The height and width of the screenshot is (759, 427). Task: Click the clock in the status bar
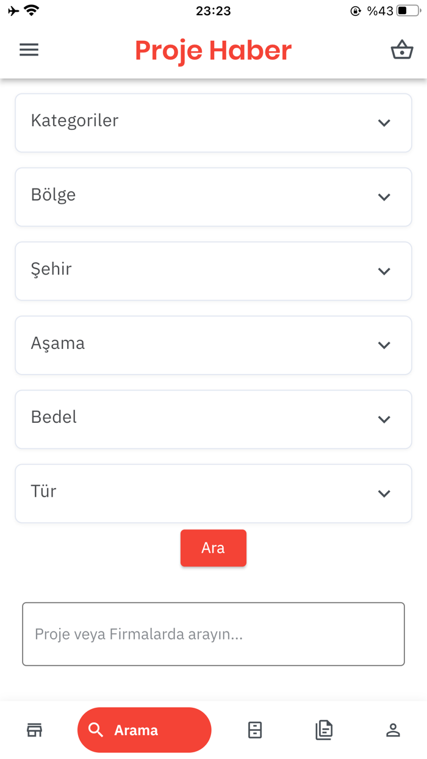tap(213, 10)
